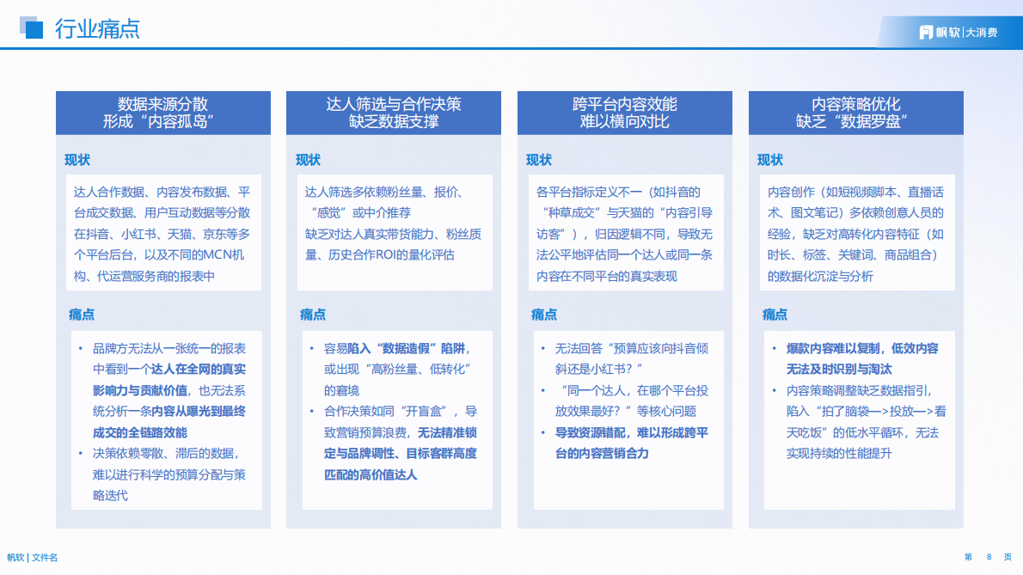Viewport: 1023px width, 575px height.
Task: Select the 痛点 label in the second column
Action: [311, 315]
